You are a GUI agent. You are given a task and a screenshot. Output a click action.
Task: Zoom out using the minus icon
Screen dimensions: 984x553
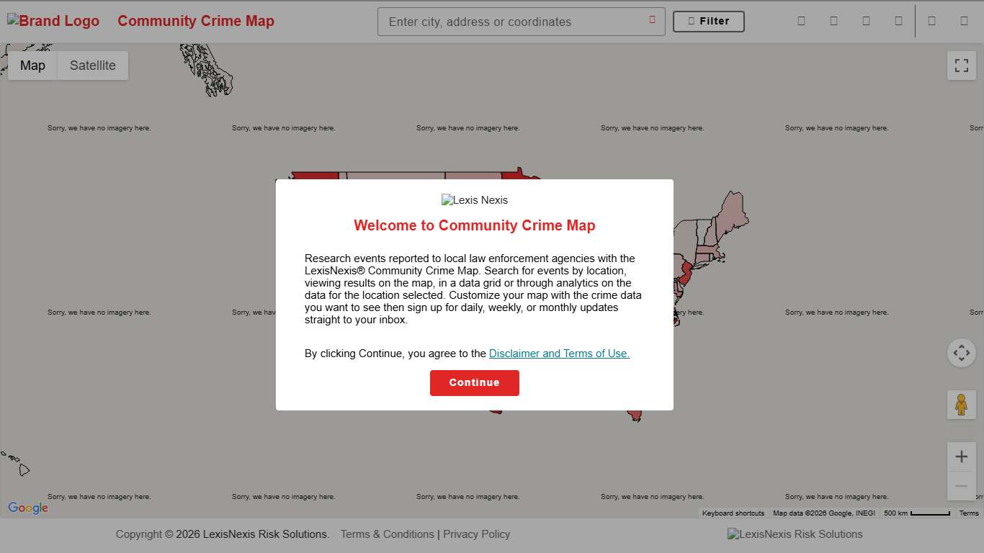[x=962, y=486]
